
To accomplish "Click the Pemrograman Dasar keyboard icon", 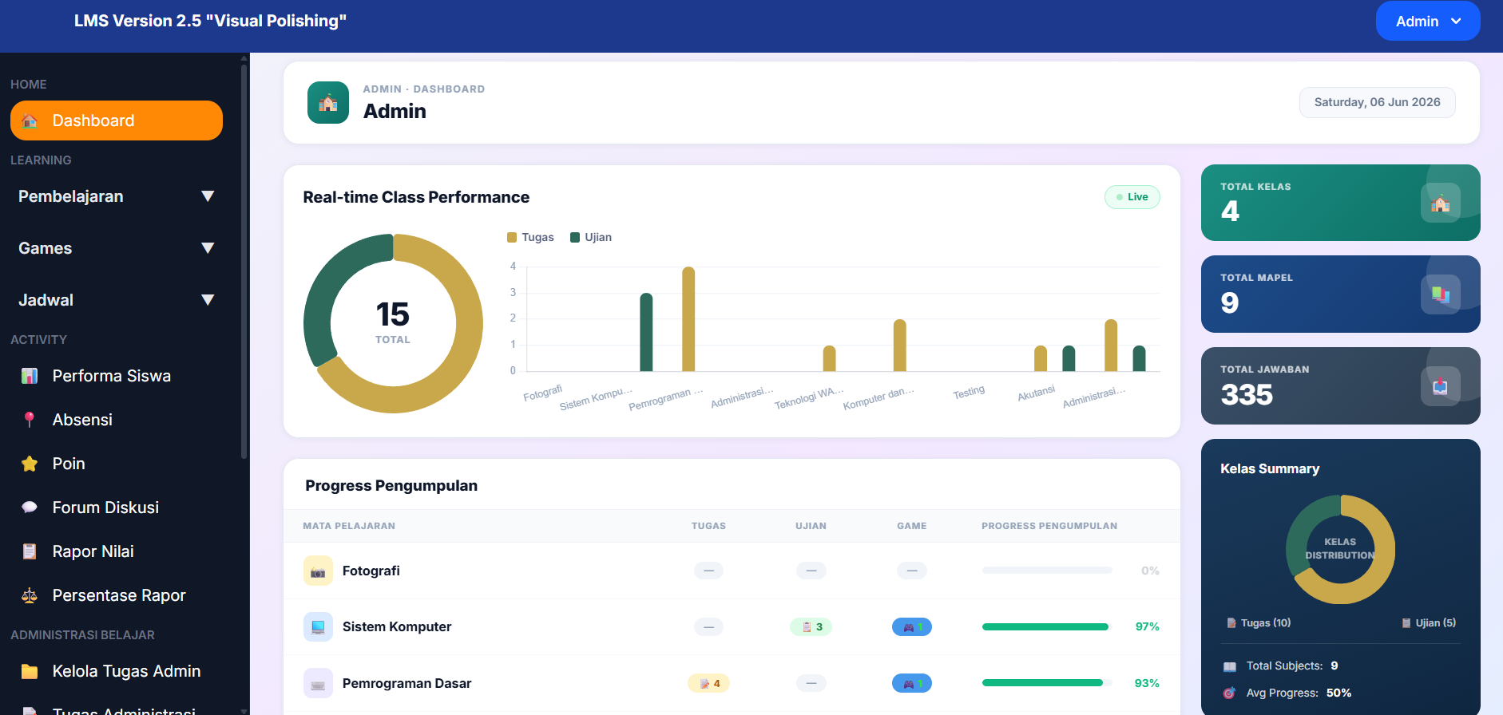I will (x=318, y=683).
